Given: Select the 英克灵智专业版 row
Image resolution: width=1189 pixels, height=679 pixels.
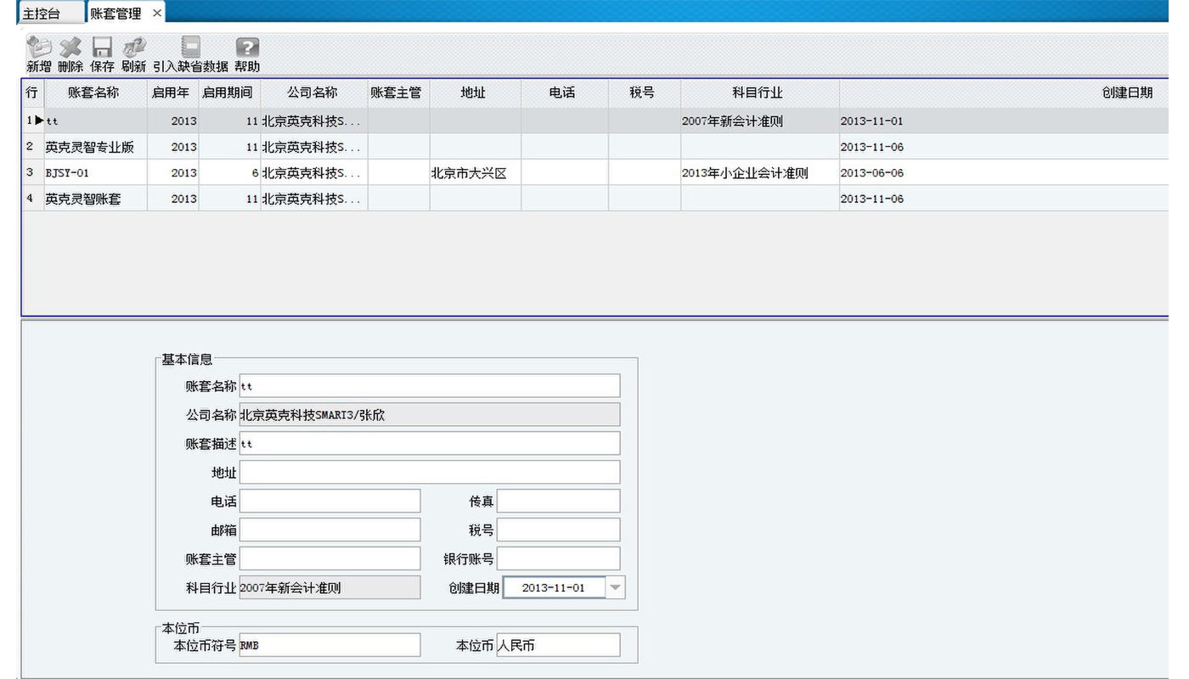Looking at the screenshot, I should click(594, 147).
